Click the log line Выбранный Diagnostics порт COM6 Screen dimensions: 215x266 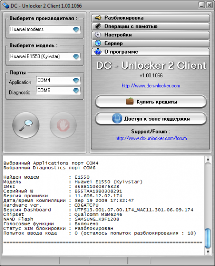pyautogui.click(x=49, y=168)
